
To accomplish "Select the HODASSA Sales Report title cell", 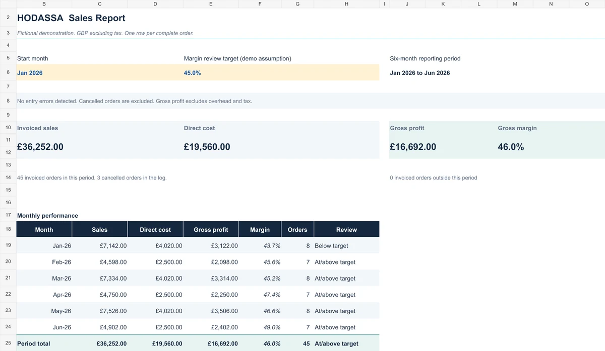I will tap(71, 18).
